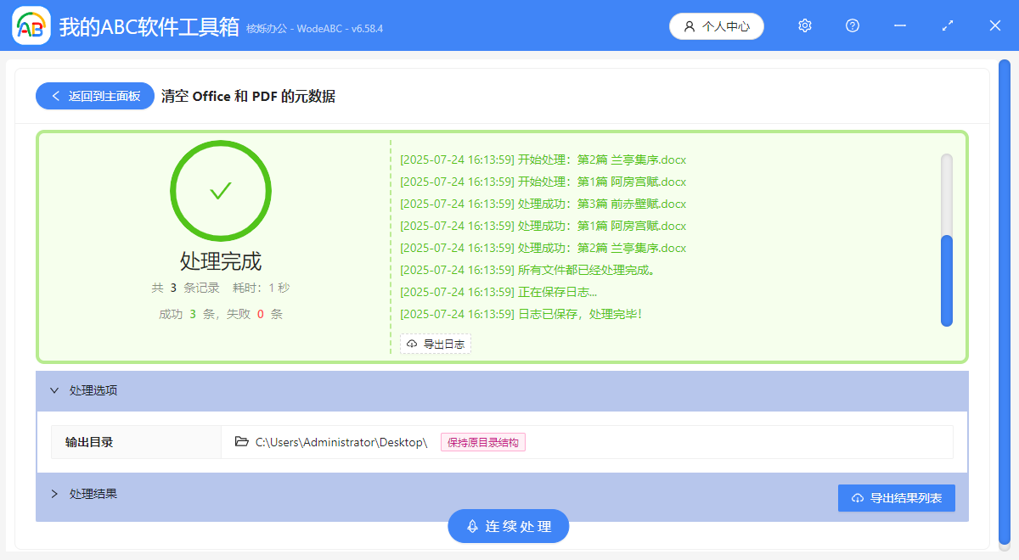Click the 成功 3 条,失败 0 条 summary
Viewport: 1019px width, 560px height.
pos(221,314)
